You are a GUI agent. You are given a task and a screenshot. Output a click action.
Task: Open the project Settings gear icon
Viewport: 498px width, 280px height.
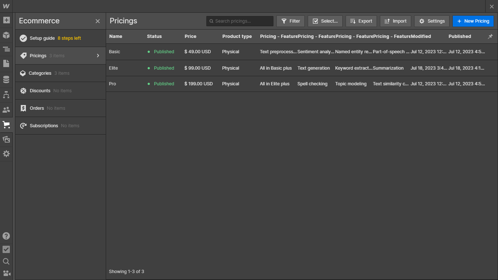(x=6, y=153)
